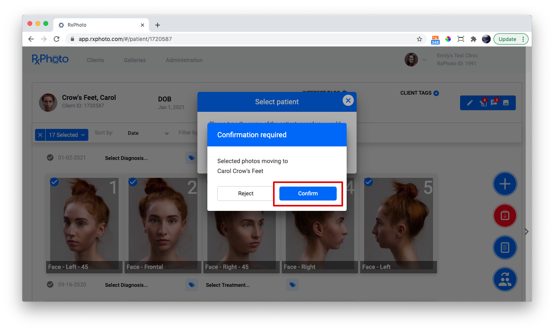Click the diagnosis tag icon for 01-02-2021
This screenshot has height=331, width=554.
click(192, 158)
